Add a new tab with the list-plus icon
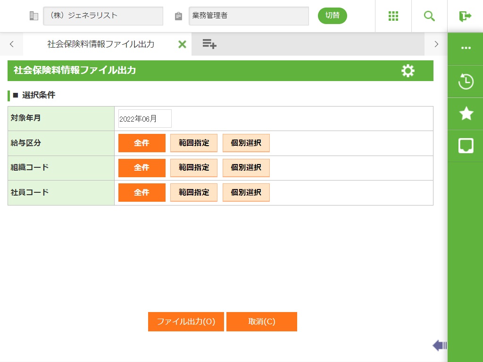 pyautogui.click(x=209, y=44)
